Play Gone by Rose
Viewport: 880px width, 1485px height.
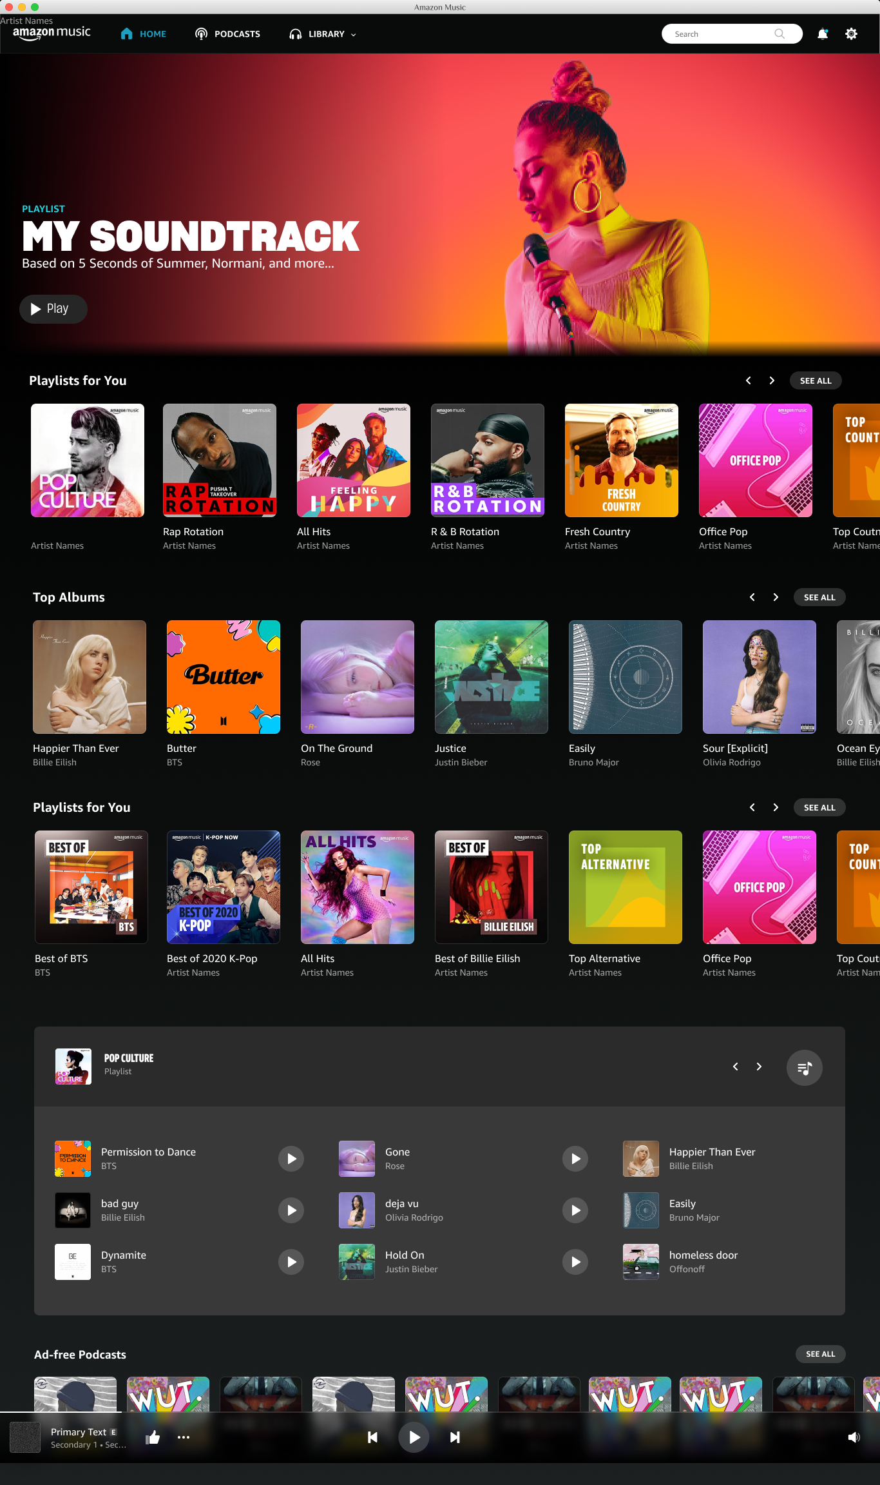(x=575, y=1159)
